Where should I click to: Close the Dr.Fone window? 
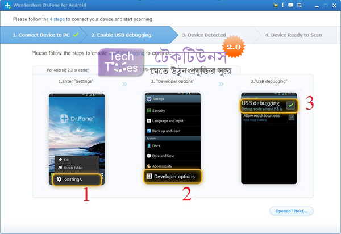tap(335, 6)
